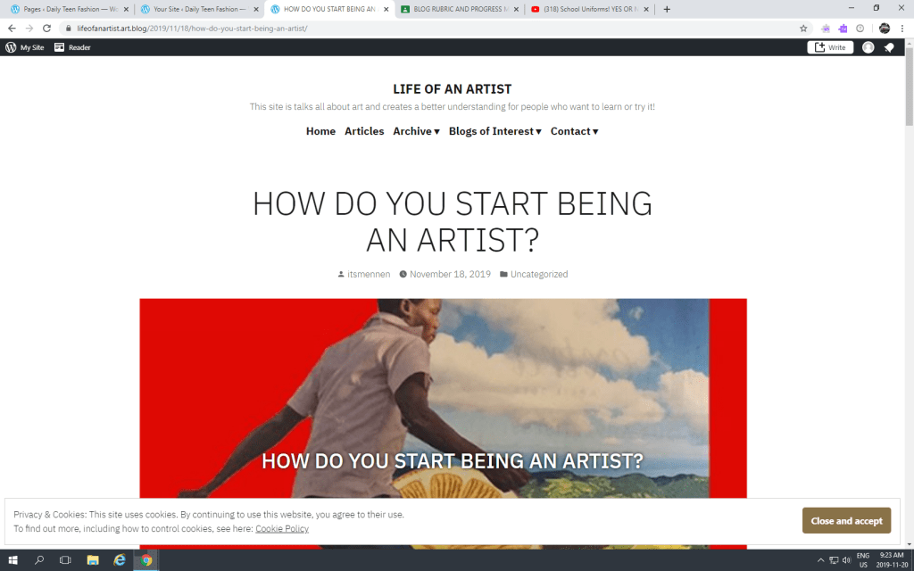Open the WordPress notifications bell

pyautogui.click(x=889, y=47)
